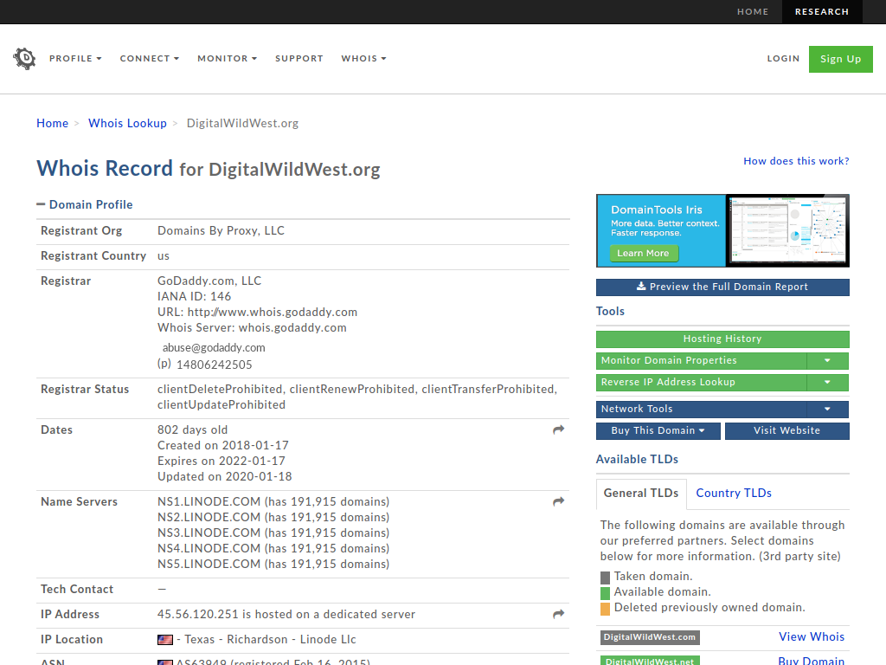
Task: Click the Network Tools button
Action: click(x=701, y=409)
